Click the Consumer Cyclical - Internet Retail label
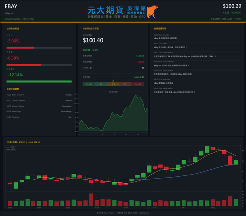Image resolution: width=246 pixels, height=216 pixels. click(20, 19)
